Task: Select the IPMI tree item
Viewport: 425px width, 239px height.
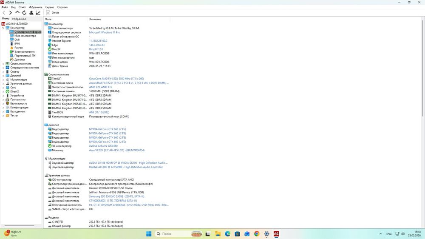Action: [17, 44]
